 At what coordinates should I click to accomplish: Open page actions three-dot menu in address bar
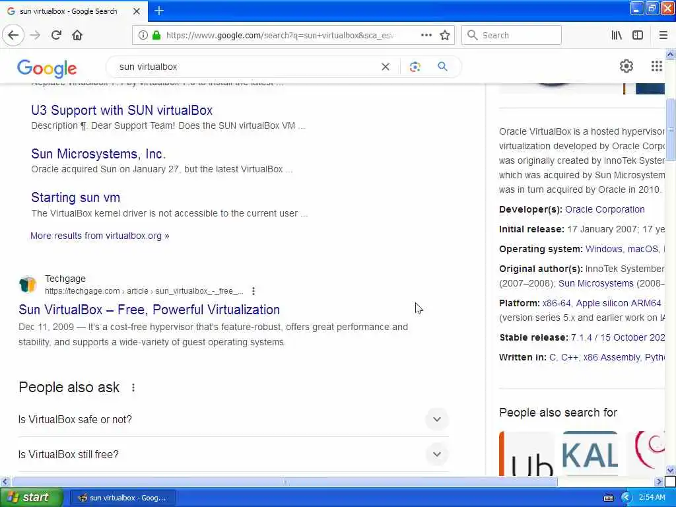426,35
